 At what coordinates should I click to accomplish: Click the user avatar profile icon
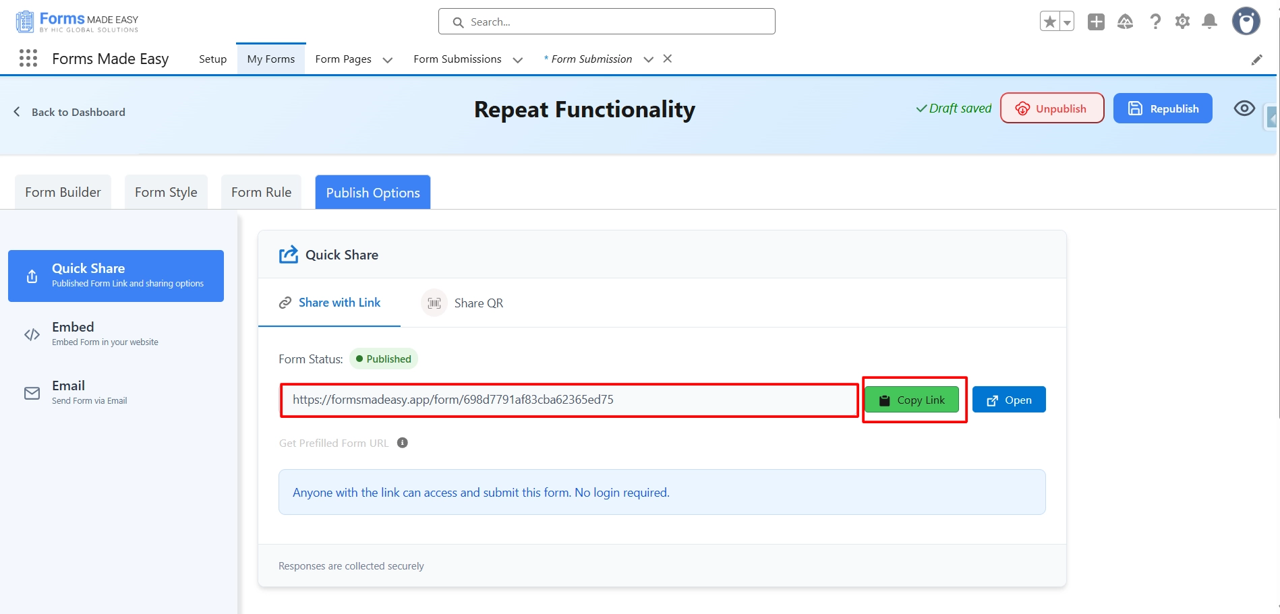(1246, 22)
